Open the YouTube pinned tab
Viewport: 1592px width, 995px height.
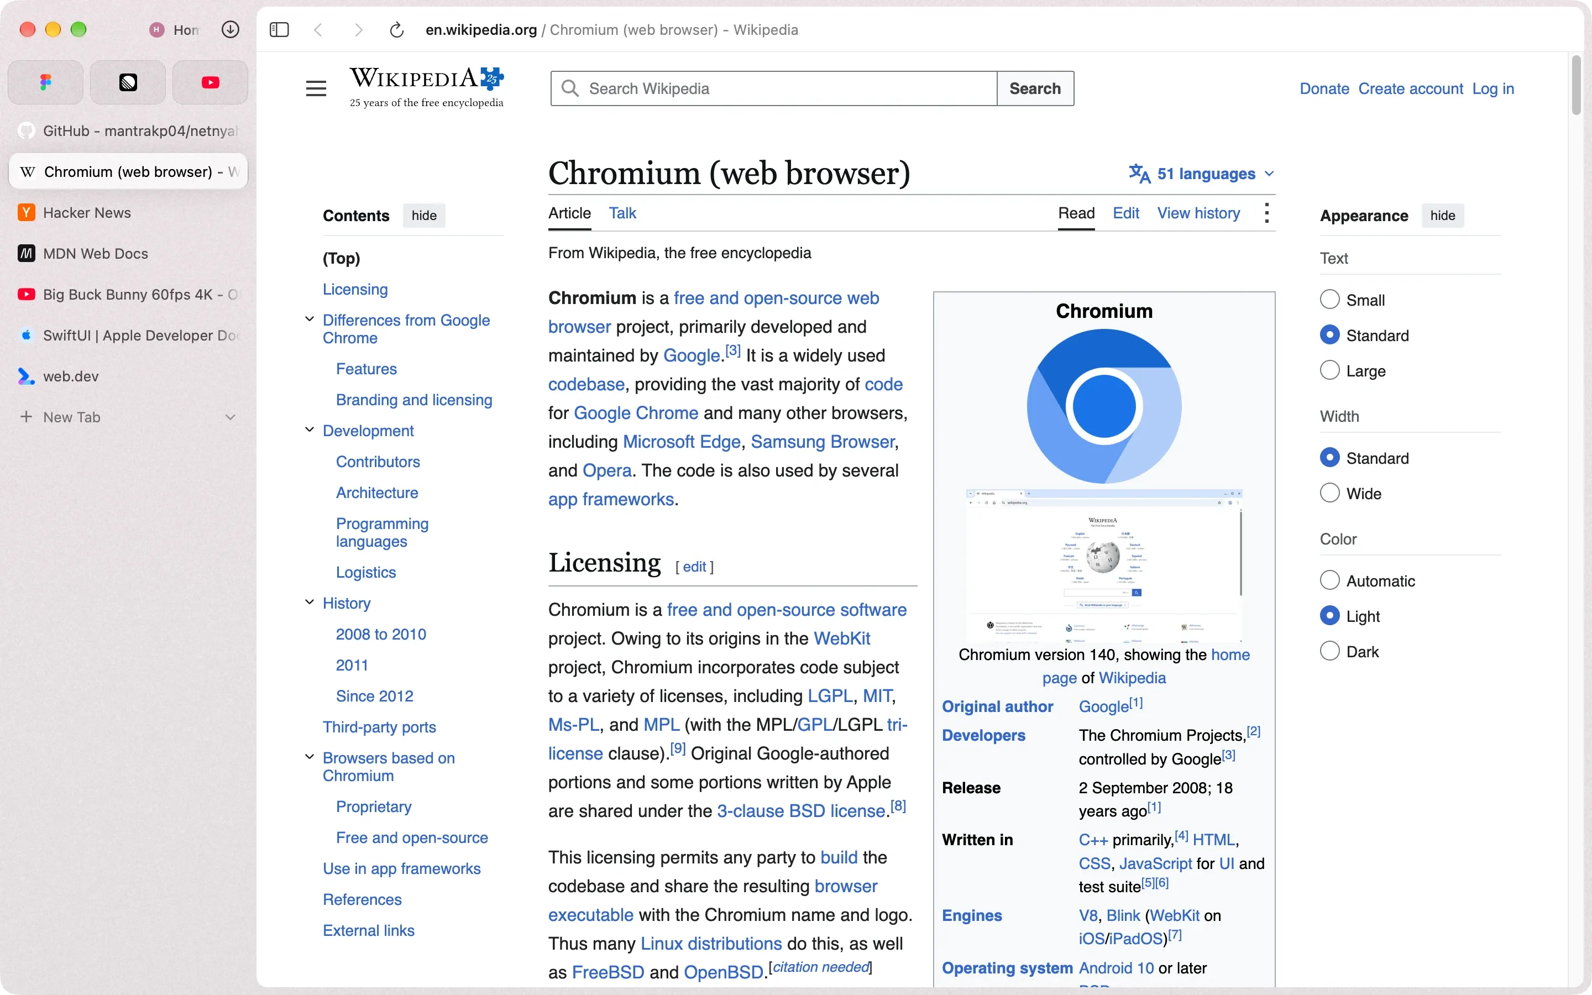[210, 82]
